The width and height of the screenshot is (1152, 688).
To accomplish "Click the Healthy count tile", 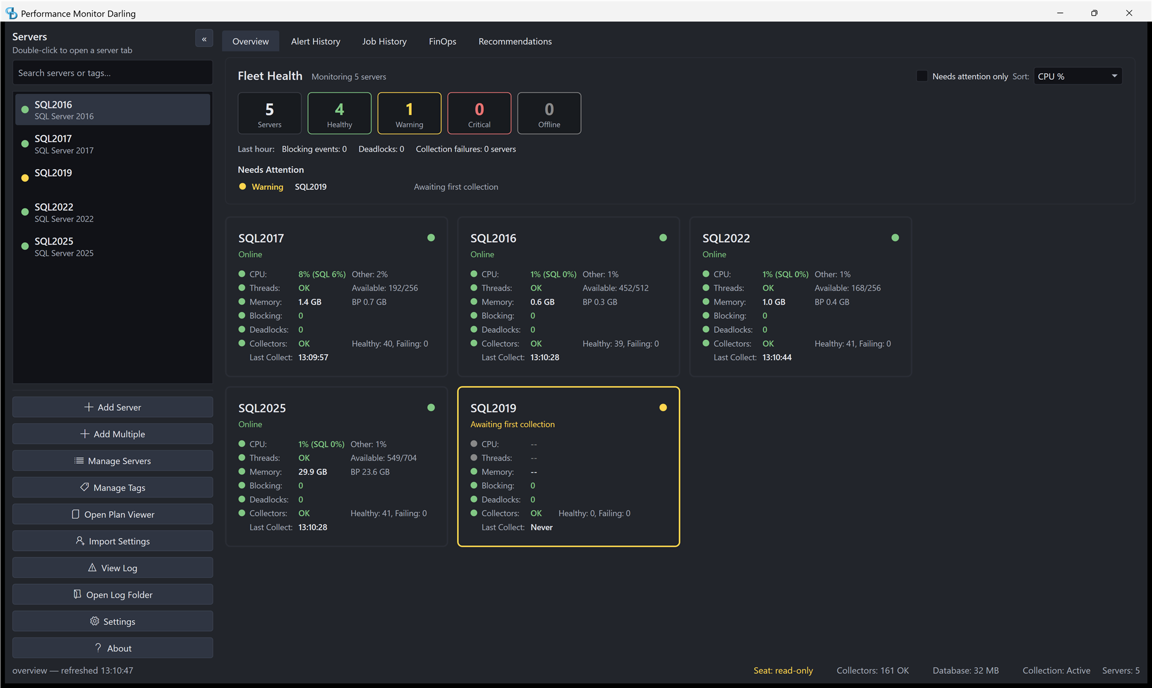I will (x=339, y=113).
